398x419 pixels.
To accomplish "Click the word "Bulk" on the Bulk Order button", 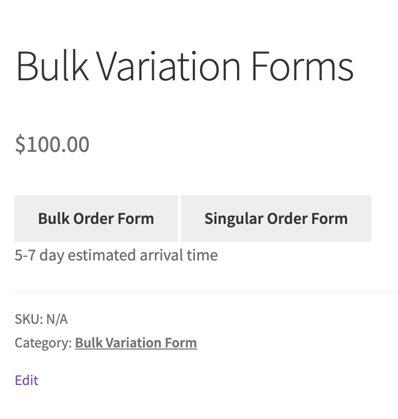I will pos(53,219).
